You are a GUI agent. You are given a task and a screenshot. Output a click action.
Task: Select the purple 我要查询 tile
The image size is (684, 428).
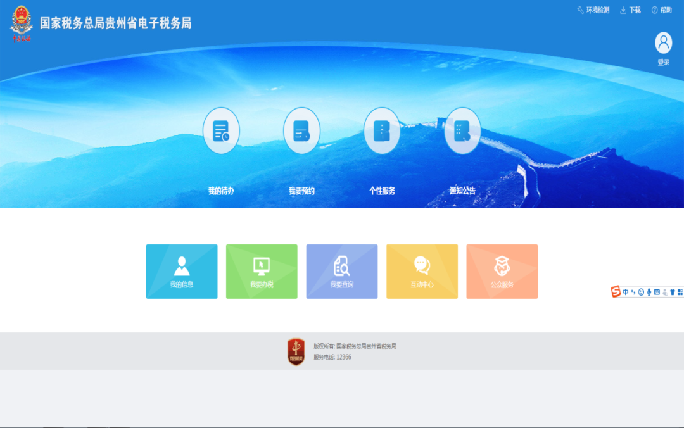[342, 272]
